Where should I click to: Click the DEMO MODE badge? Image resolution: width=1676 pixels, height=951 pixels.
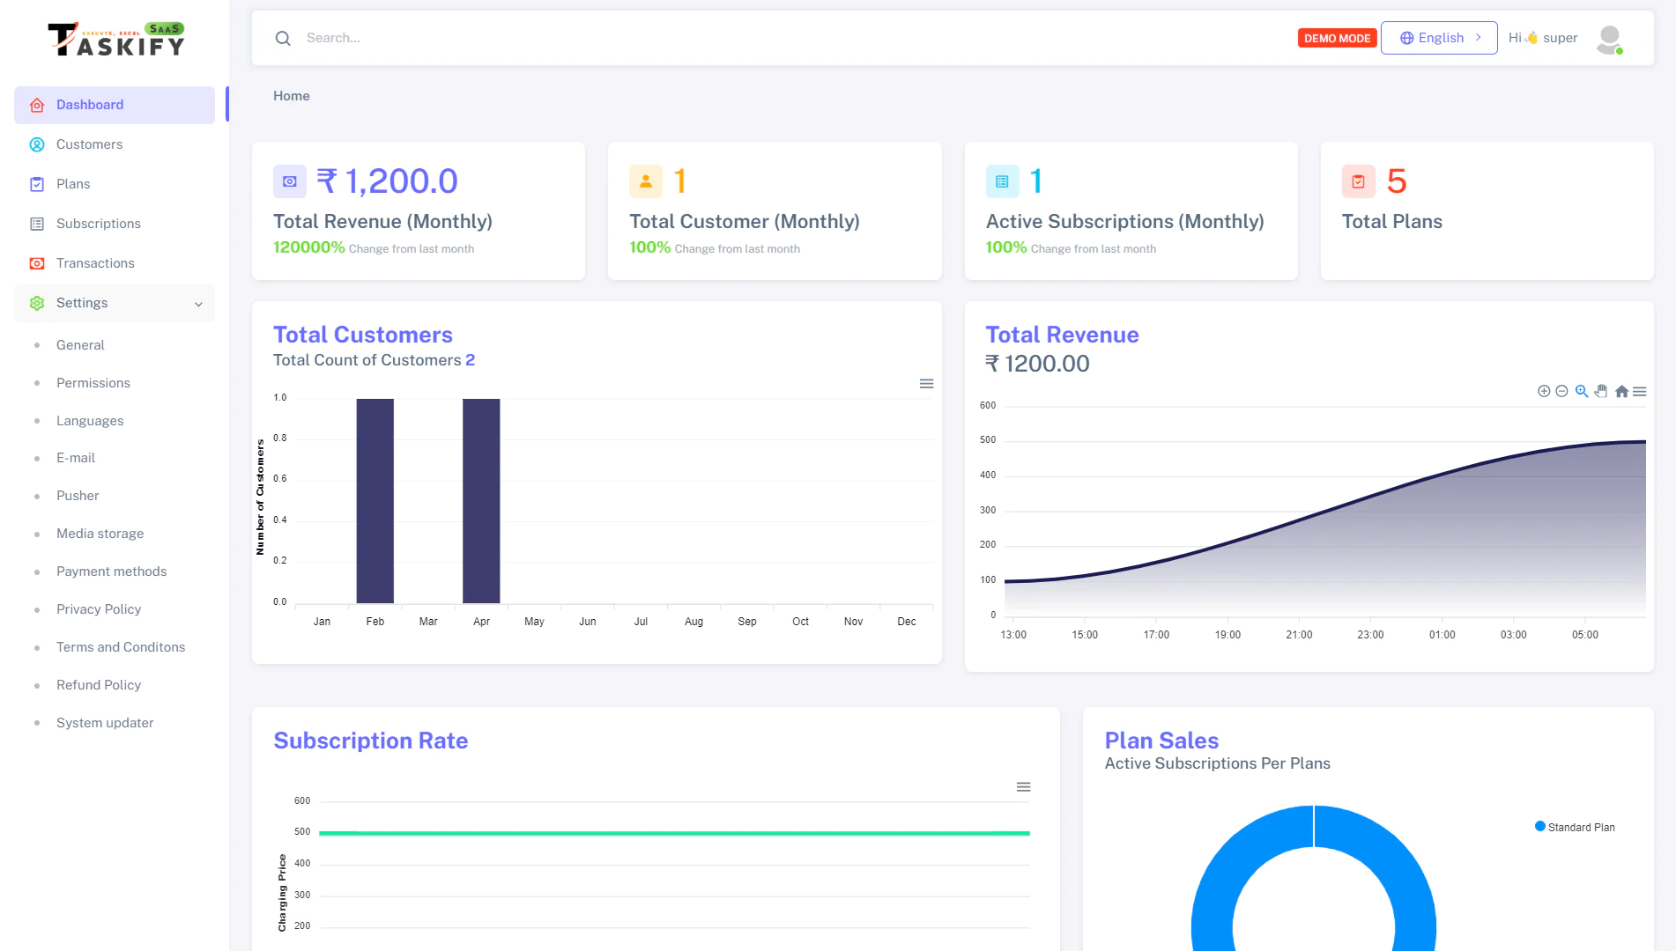(x=1337, y=38)
